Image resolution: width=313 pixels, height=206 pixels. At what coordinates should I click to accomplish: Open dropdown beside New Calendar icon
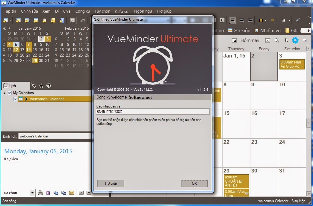(10, 20)
